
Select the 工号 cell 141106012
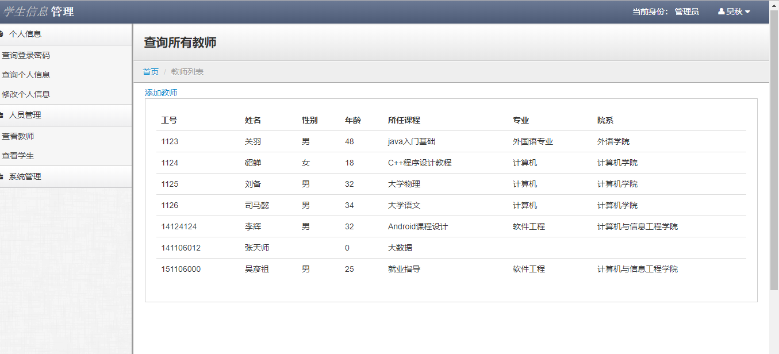[x=181, y=248]
